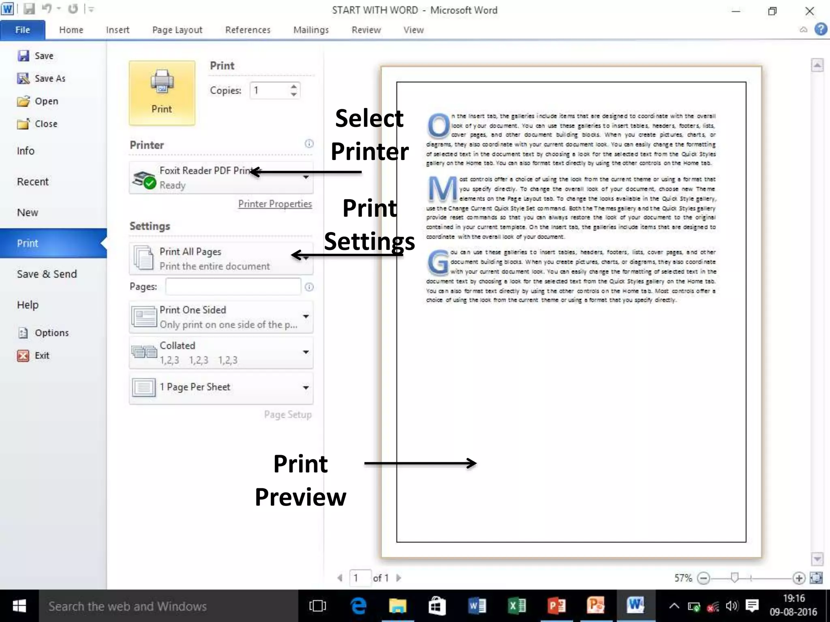
Task: Open the Action Center notifications icon
Action: click(x=752, y=606)
